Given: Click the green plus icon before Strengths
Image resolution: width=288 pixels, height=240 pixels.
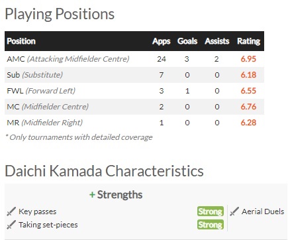Looking at the screenshot, I should [x=92, y=195].
